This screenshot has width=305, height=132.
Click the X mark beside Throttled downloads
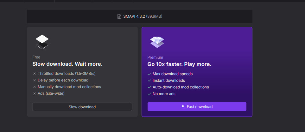pyautogui.click(x=35, y=74)
